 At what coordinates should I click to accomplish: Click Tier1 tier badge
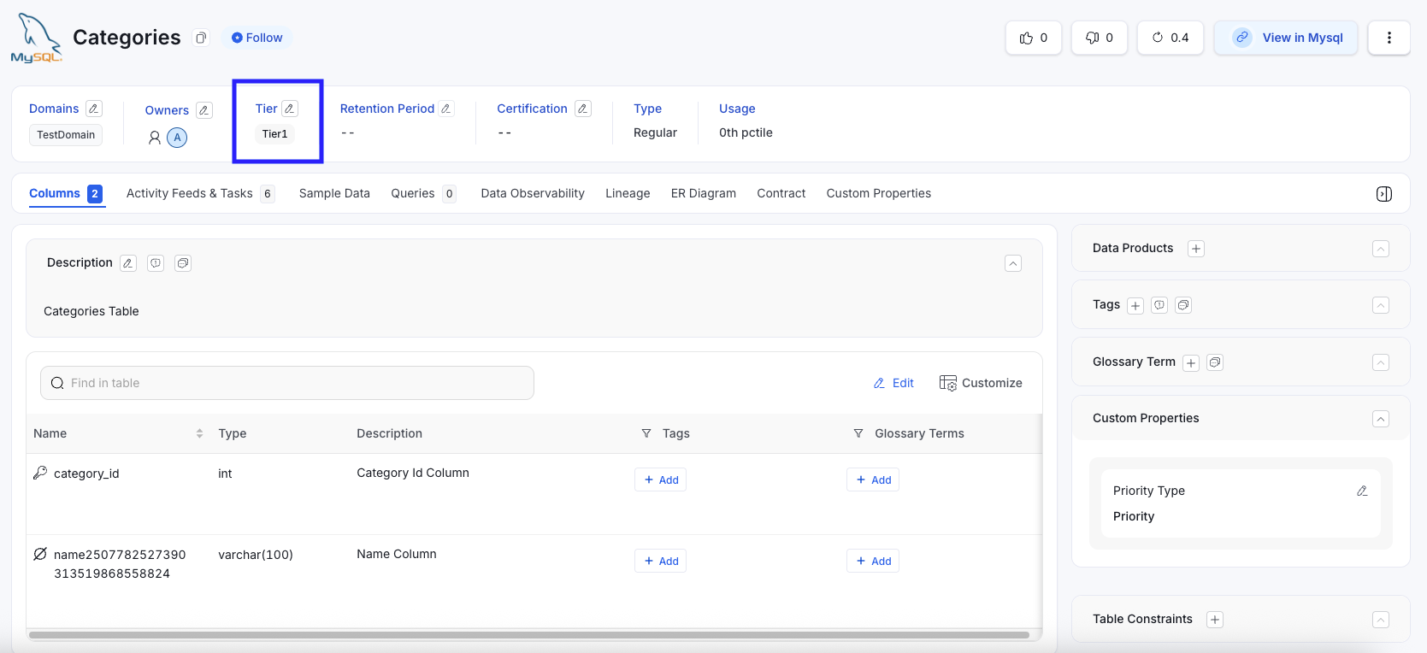[x=274, y=134]
